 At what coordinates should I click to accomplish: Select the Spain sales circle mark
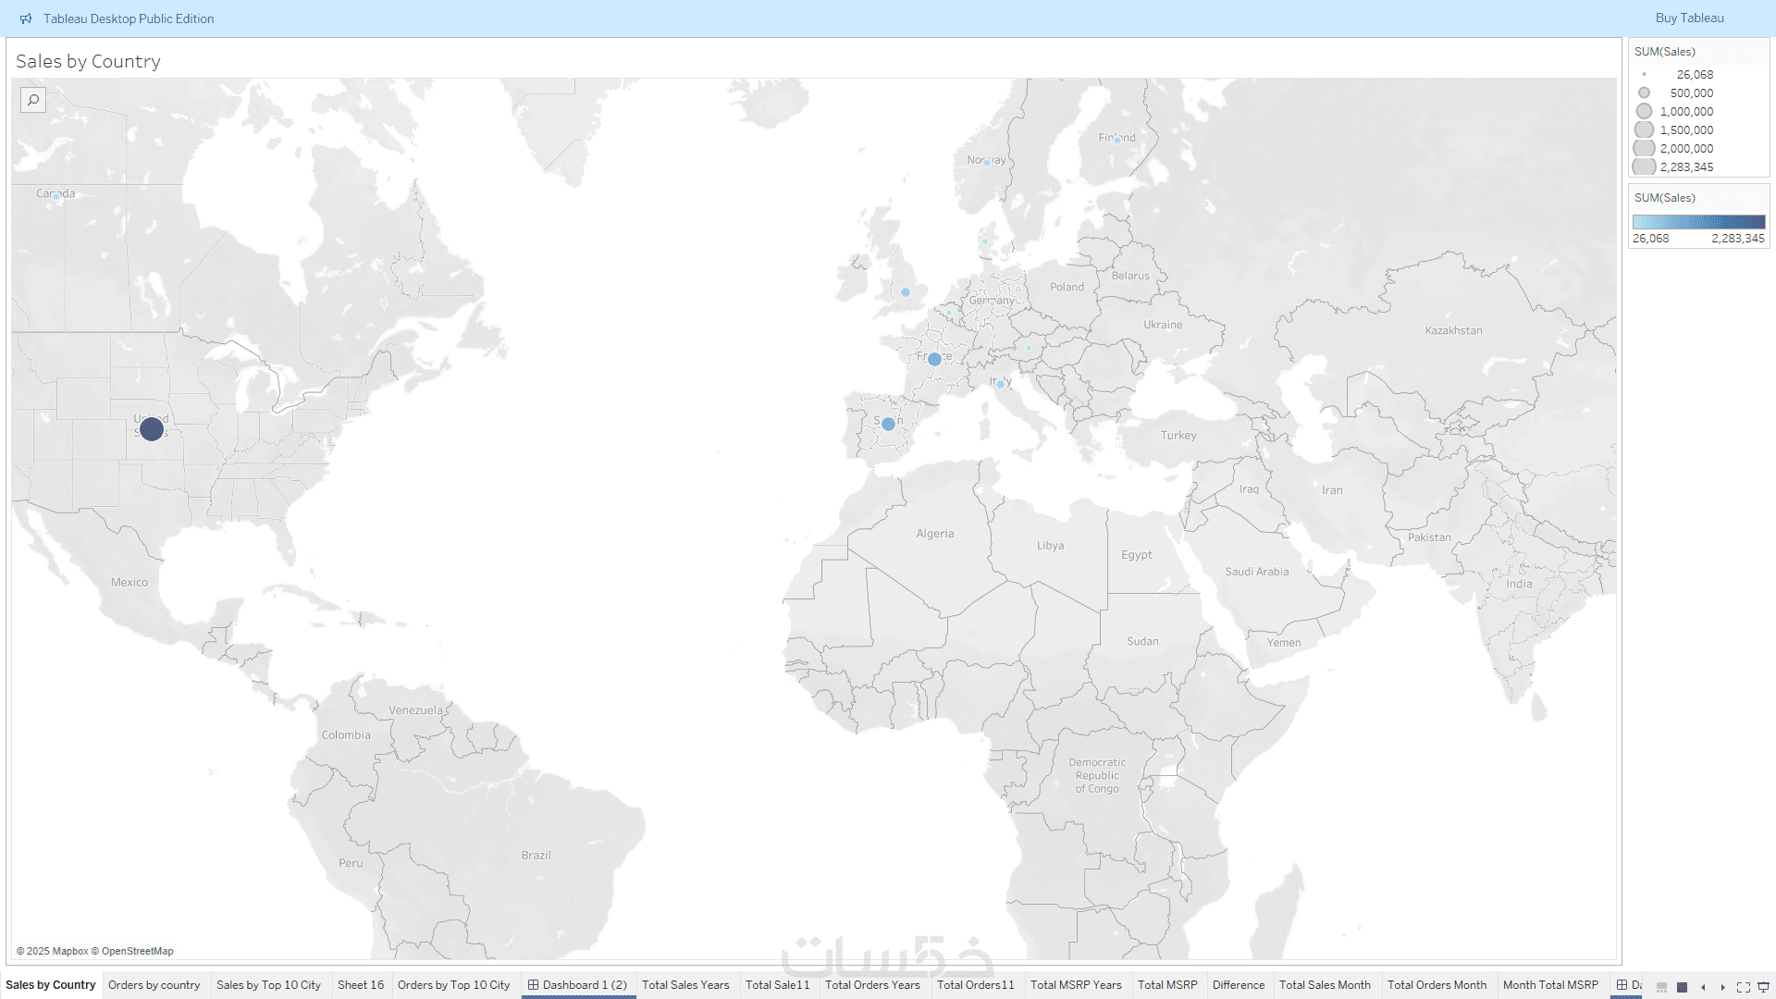point(888,424)
